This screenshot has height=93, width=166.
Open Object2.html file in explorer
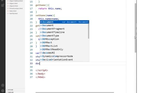13,6
